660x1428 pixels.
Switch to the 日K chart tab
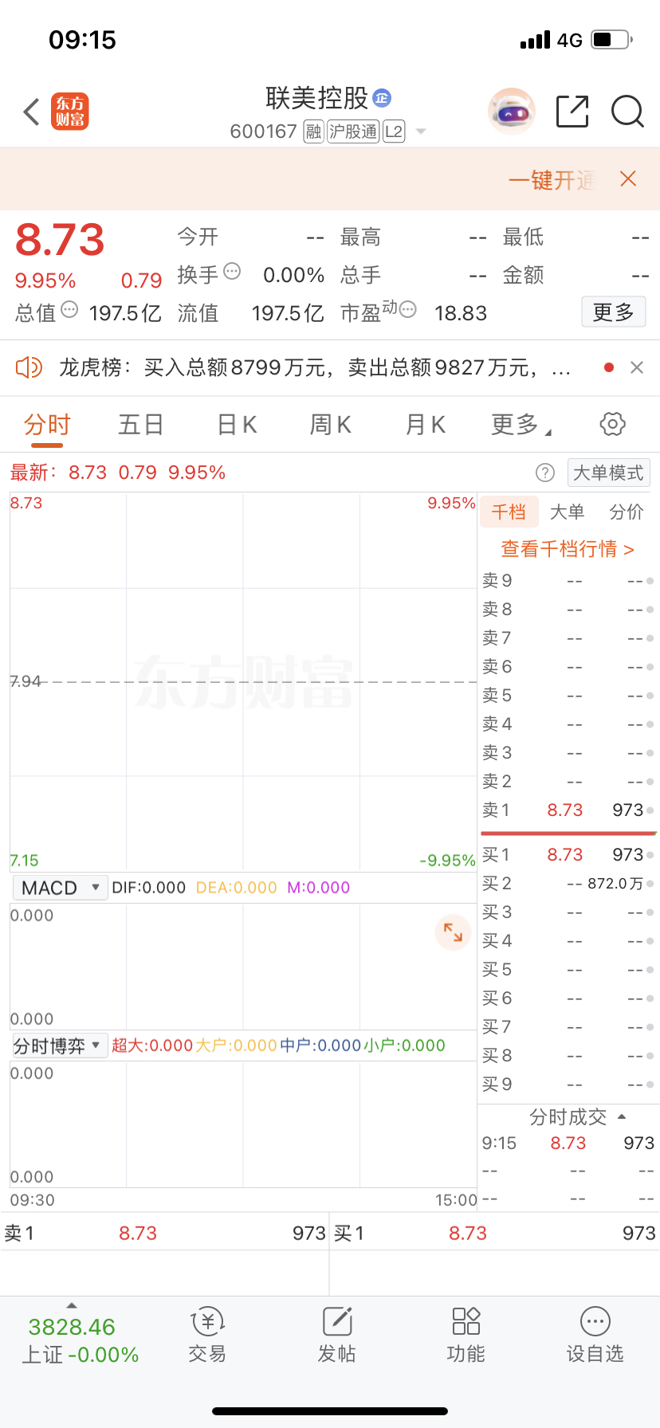point(237,425)
